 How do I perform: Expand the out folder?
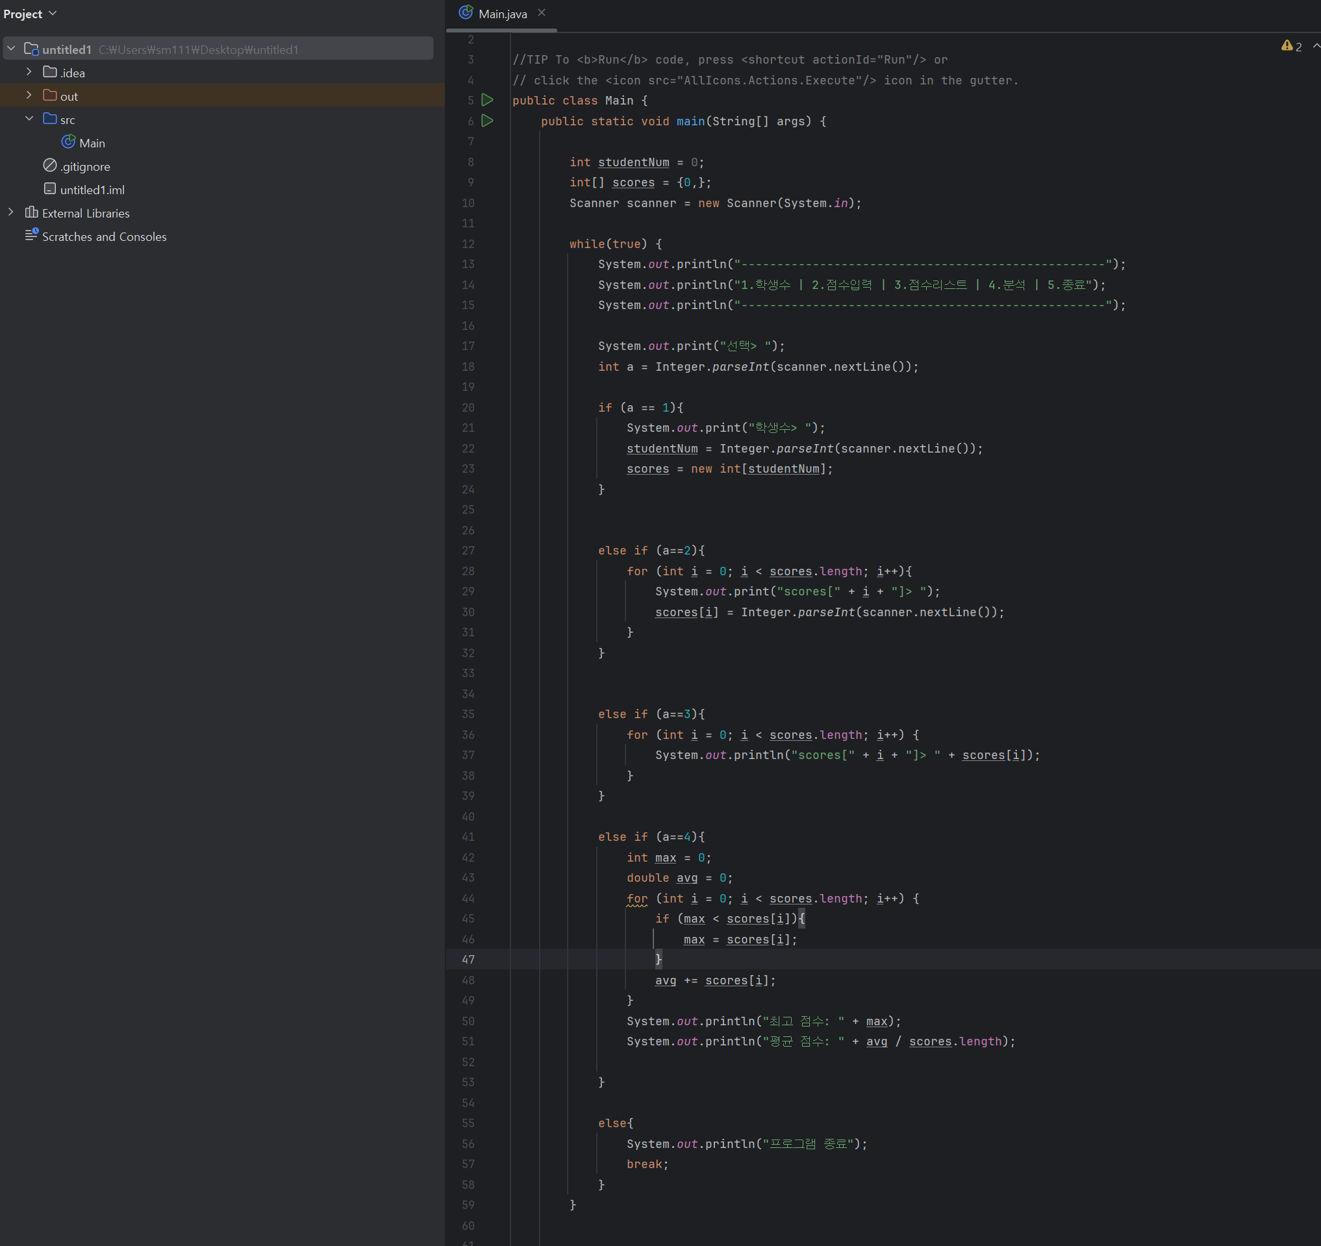coord(29,95)
